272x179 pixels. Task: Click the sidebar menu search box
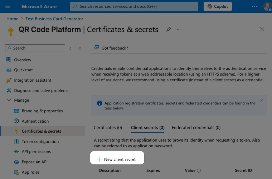pos(35,48)
